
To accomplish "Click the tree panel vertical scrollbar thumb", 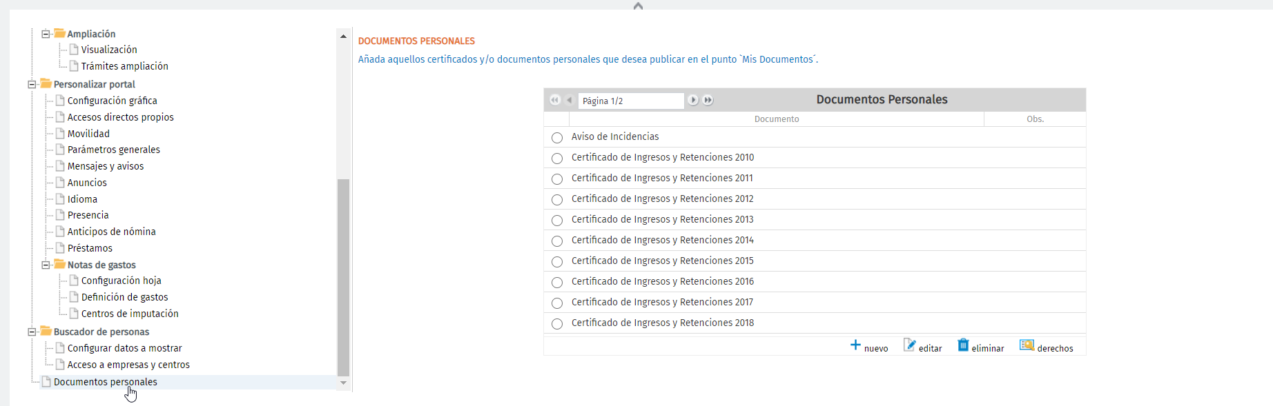I will pos(343,277).
